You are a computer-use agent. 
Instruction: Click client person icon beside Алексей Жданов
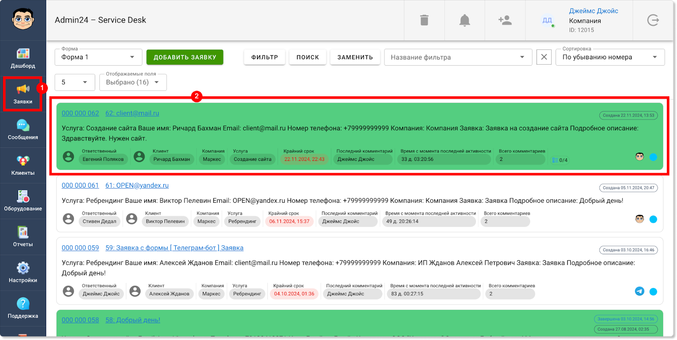click(x=135, y=291)
